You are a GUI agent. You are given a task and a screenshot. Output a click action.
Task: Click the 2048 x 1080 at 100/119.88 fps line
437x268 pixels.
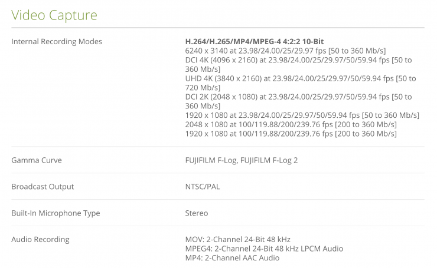pyautogui.click(x=291, y=124)
